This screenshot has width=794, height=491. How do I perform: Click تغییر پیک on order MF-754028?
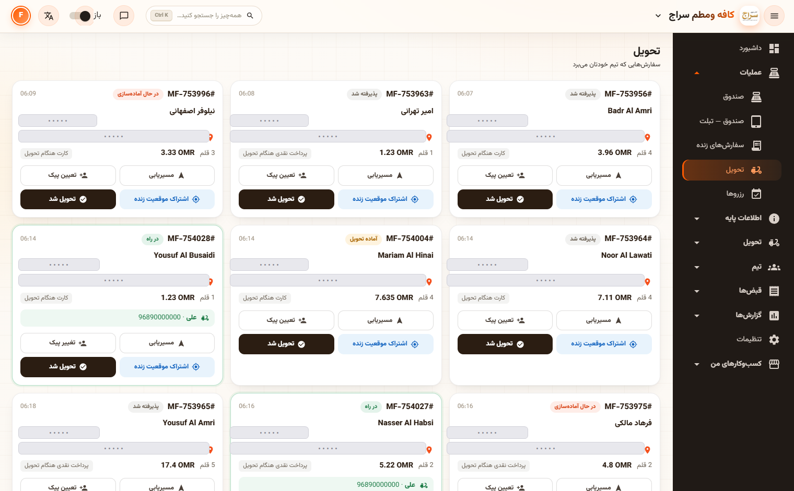tap(68, 343)
